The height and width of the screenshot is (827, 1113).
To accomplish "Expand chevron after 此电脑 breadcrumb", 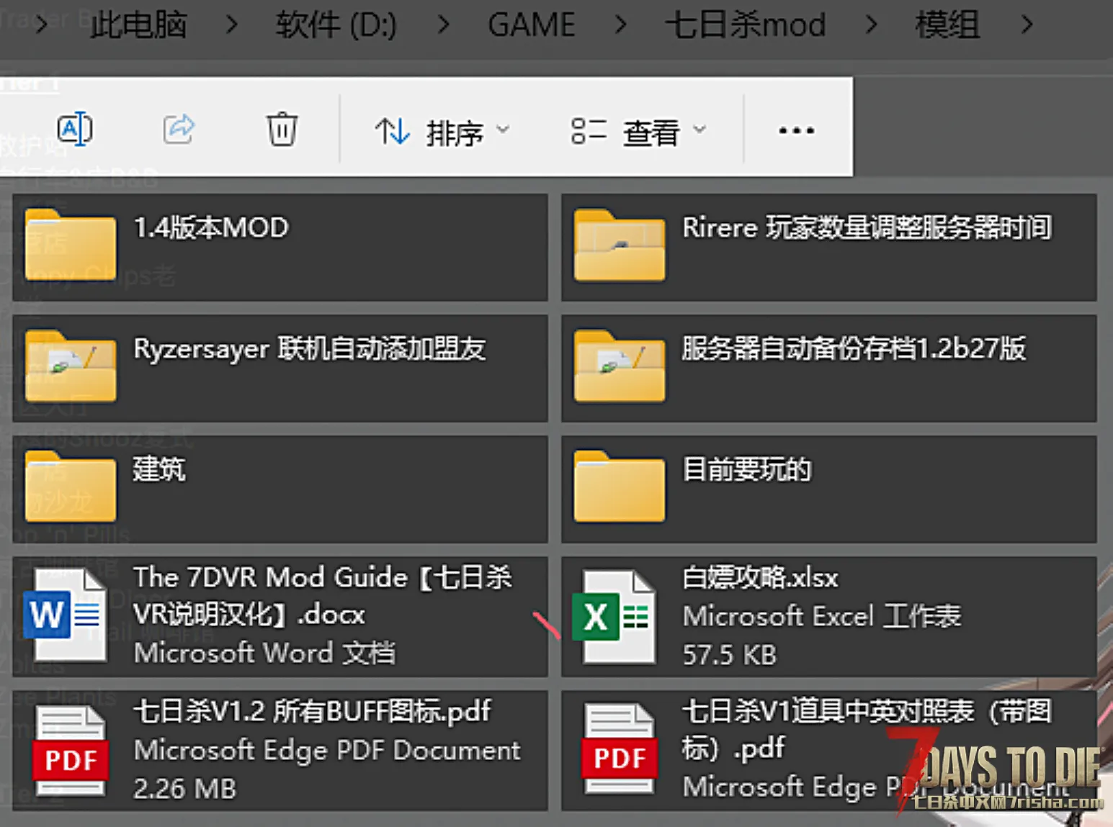I will pos(231,25).
